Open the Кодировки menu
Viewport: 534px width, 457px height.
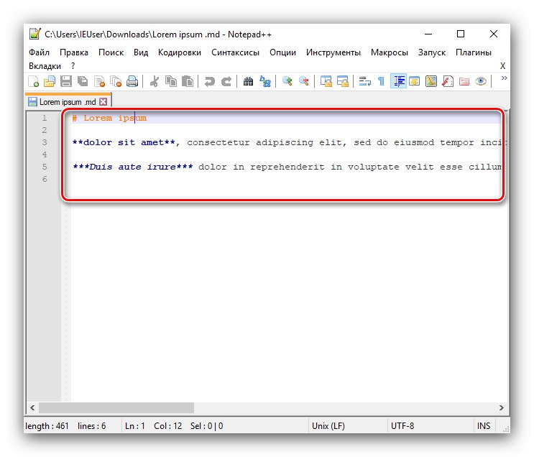pos(180,52)
